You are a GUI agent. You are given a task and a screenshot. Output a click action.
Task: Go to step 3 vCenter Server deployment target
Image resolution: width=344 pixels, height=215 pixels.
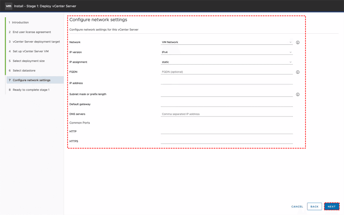34,42
